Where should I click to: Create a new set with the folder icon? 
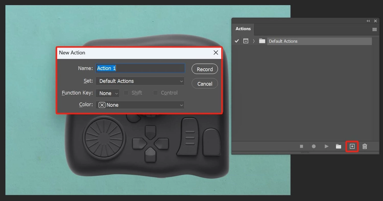(338, 146)
